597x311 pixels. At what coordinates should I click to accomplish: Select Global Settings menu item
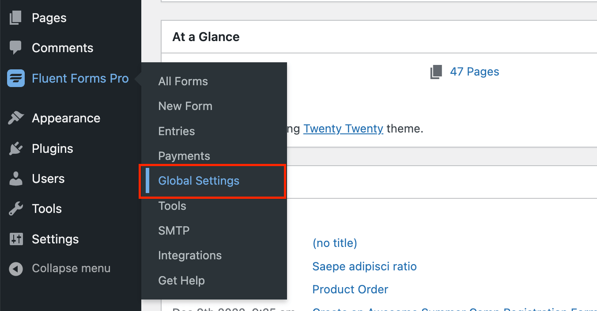coord(199,181)
